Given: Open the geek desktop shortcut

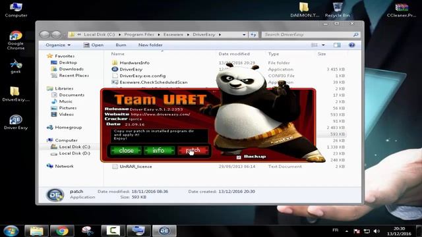Looking at the screenshot, I should pyautogui.click(x=16, y=66).
